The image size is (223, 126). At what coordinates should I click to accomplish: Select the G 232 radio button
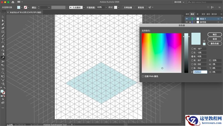[x=192, y=64]
